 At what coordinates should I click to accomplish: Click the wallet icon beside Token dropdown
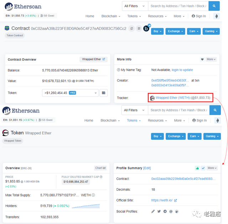104,93
